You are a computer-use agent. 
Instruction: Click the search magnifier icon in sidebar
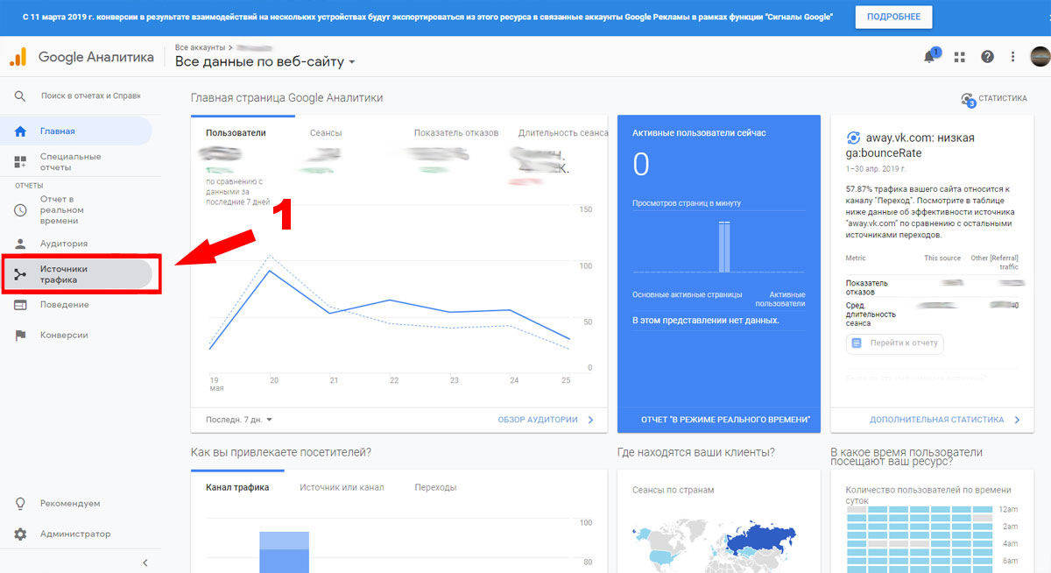21,95
